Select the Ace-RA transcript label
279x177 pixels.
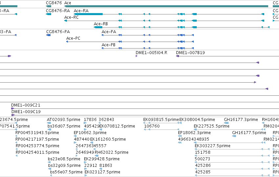point(81,11)
